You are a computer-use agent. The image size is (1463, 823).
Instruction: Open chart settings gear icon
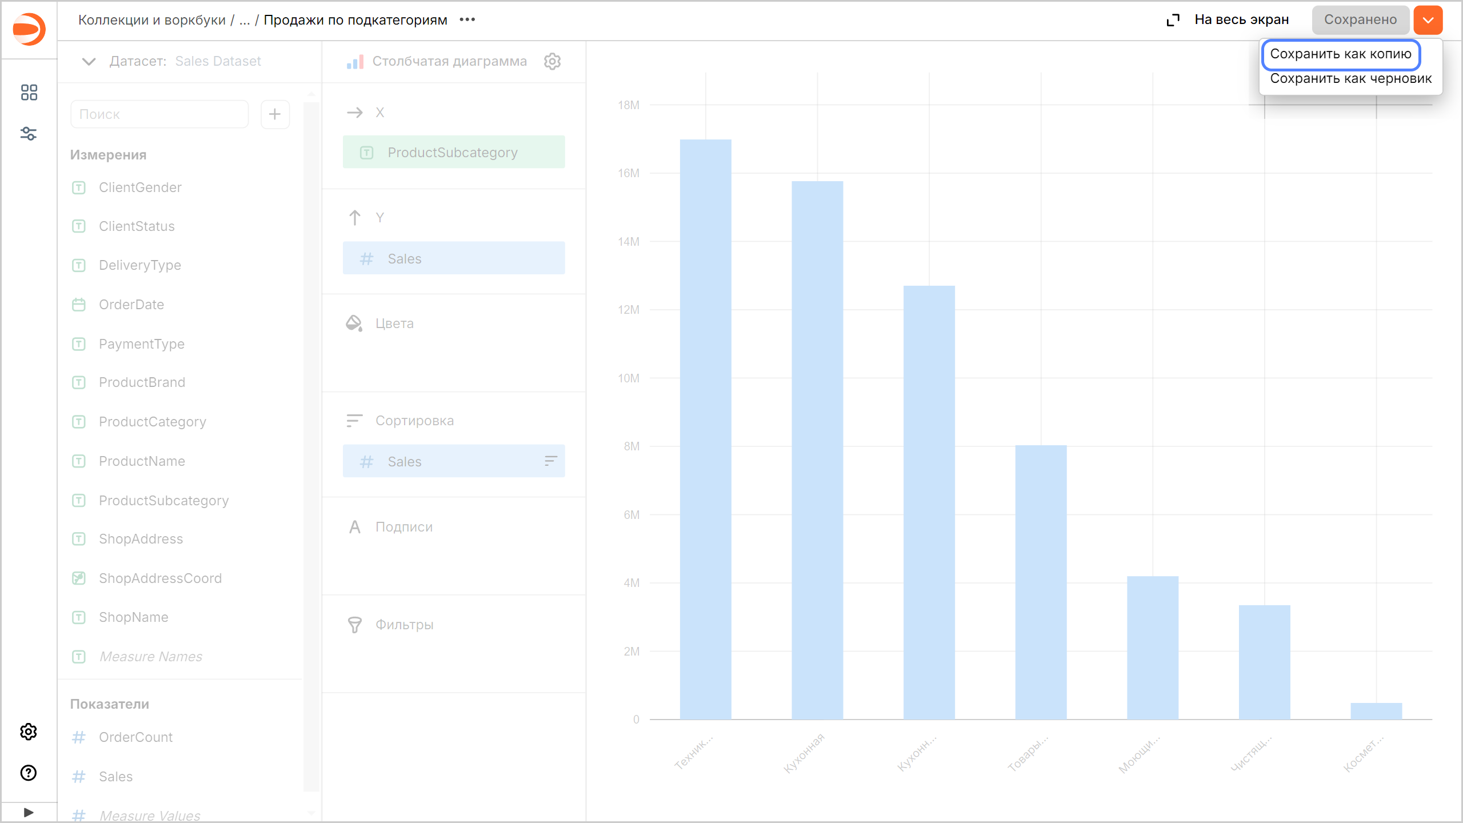pyautogui.click(x=552, y=61)
